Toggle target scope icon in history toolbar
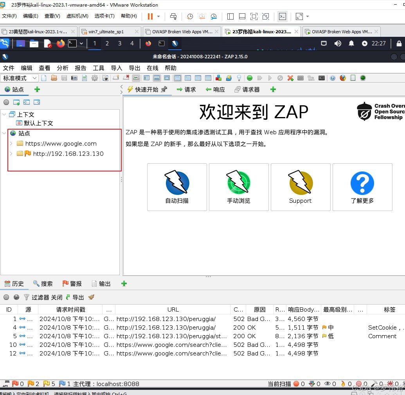The height and width of the screenshot is (395, 405). pyautogui.click(x=6, y=298)
